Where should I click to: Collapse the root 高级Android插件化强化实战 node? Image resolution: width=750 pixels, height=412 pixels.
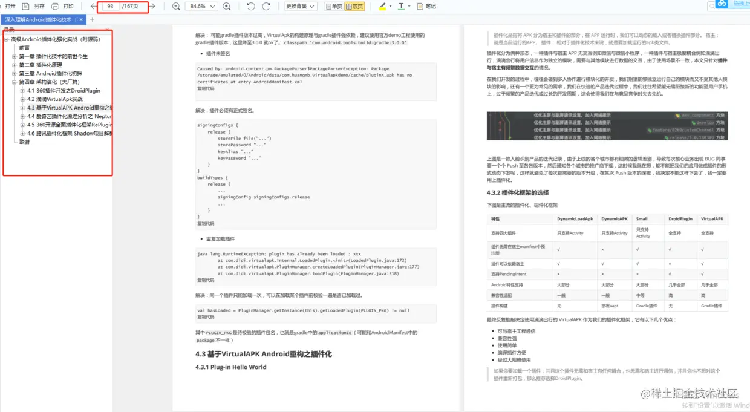coord(7,39)
